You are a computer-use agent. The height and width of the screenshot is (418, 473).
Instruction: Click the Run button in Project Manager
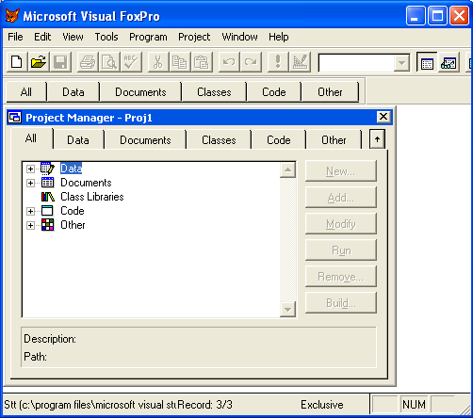tap(341, 250)
